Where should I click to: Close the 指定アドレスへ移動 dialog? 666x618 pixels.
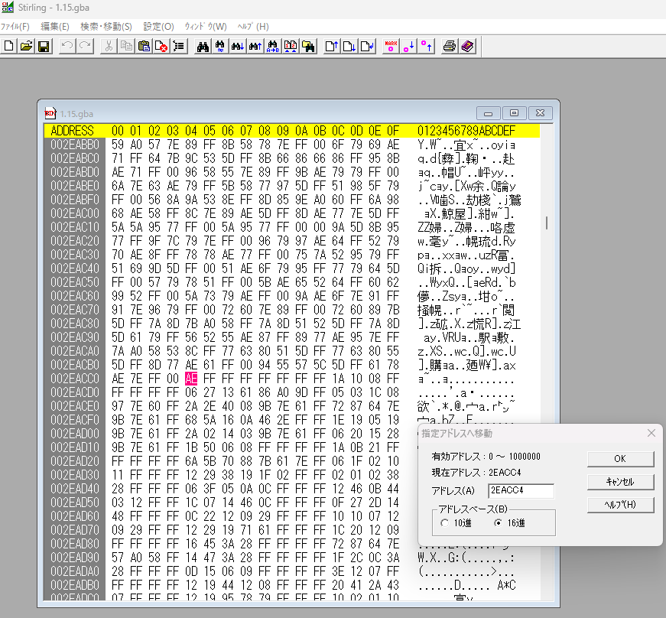pos(651,433)
